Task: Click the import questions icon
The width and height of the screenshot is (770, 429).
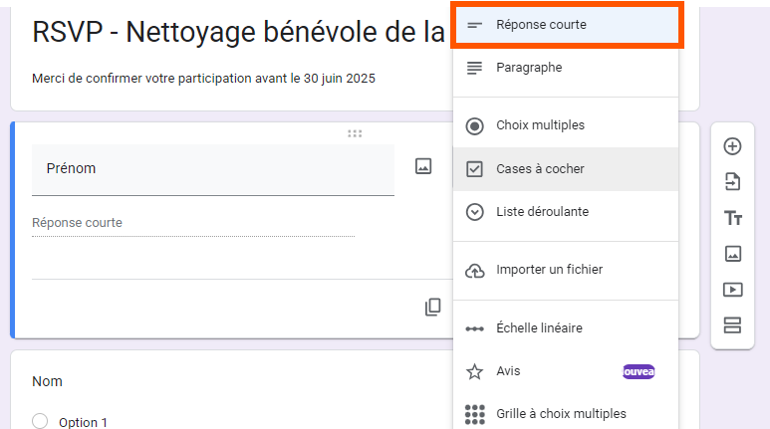Action: (x=732, y=182)
